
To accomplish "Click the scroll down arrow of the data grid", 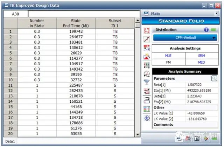I will coord(138,134).
